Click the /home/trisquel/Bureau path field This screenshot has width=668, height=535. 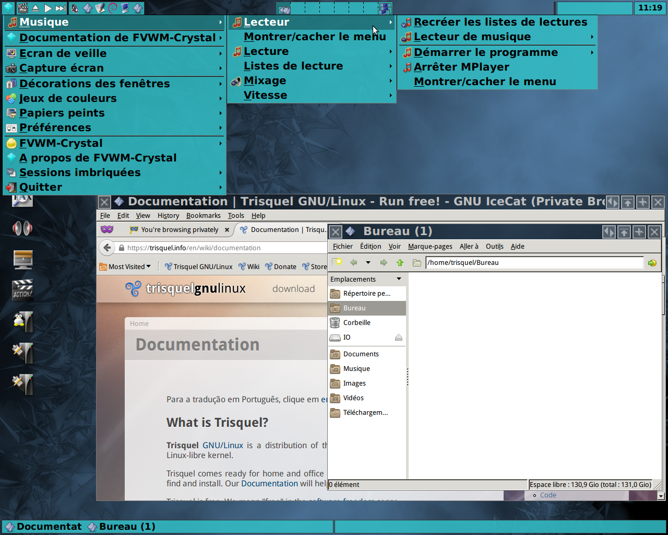pos(534,262)
